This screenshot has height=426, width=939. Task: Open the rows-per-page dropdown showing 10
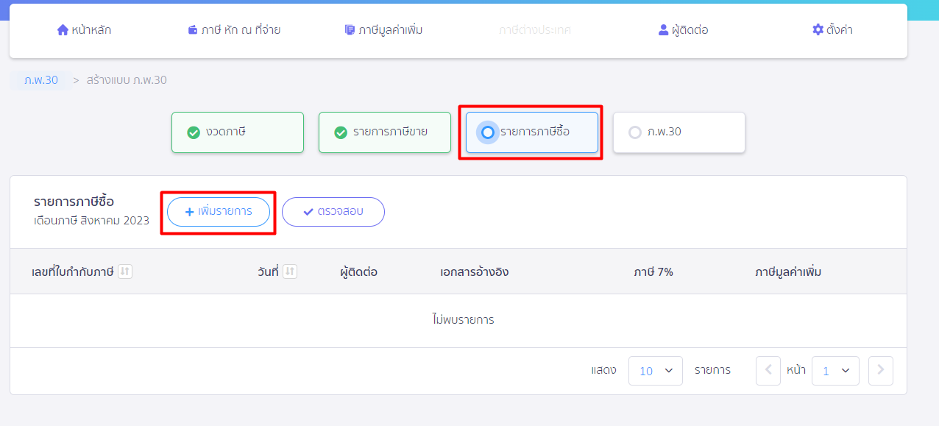pos(655,371)
